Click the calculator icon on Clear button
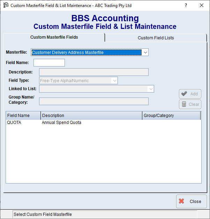 184,104
